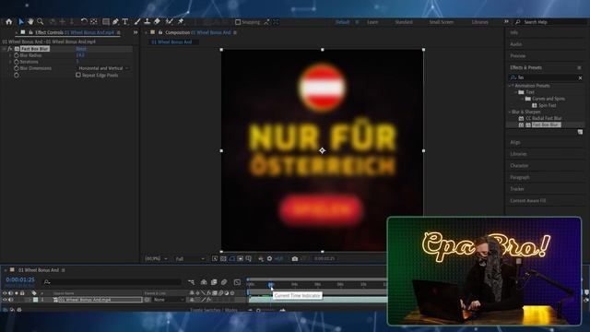Image resolution: width=590 pixels, height=332 pixels.
Task: Click the Reset link for Fast Box Blur
Action: 81,49
